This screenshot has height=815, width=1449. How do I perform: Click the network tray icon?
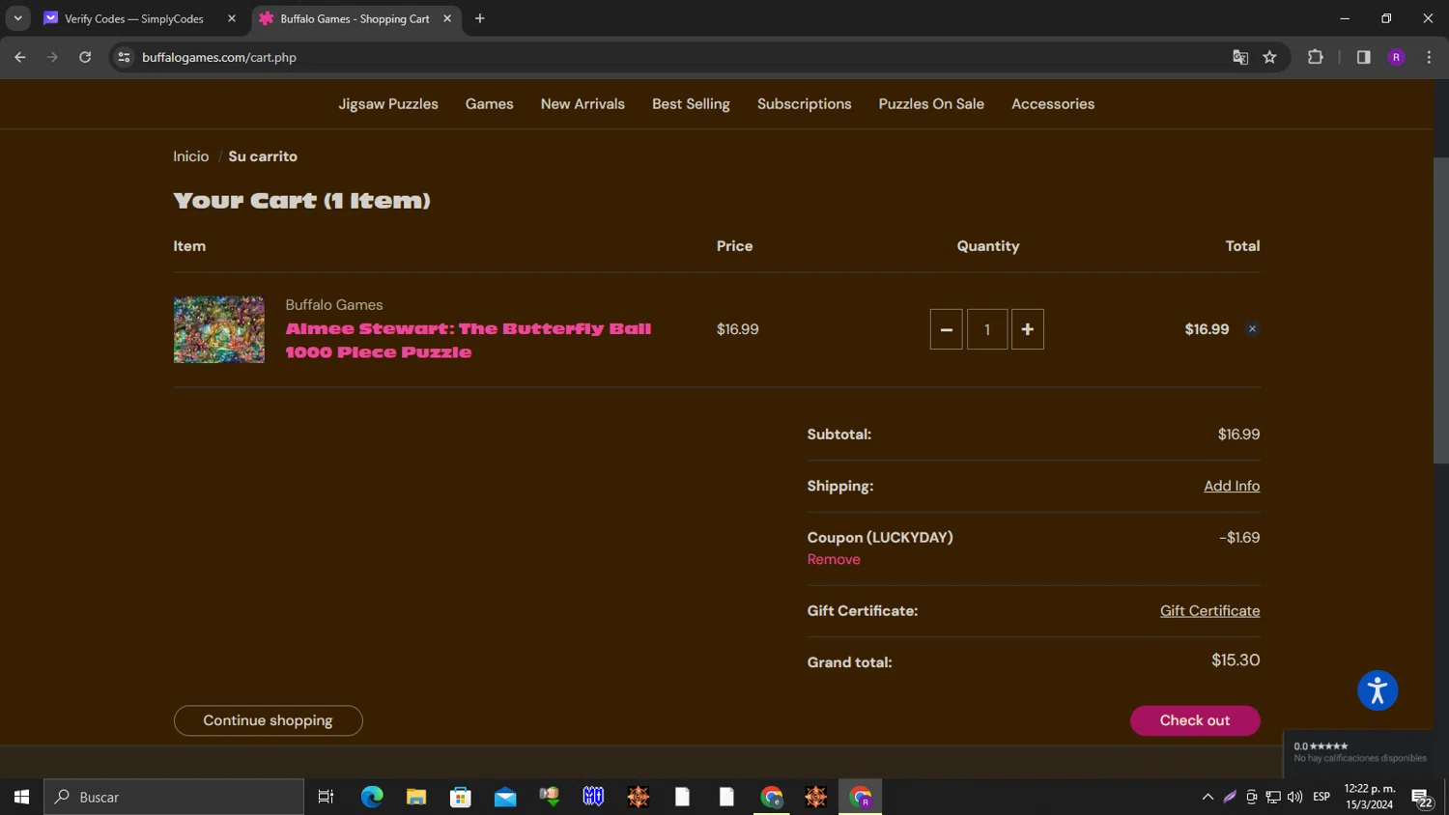pyautogui.click(x=1273, y=797)
